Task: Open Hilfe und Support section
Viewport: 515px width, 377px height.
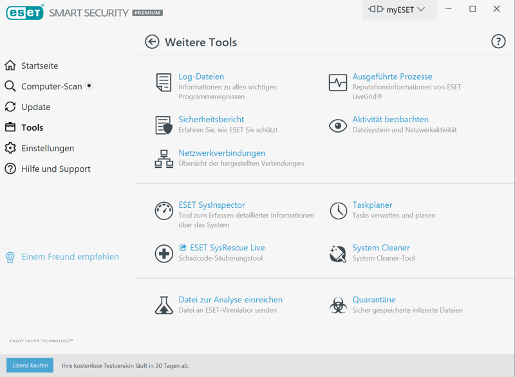Action: 55,169
